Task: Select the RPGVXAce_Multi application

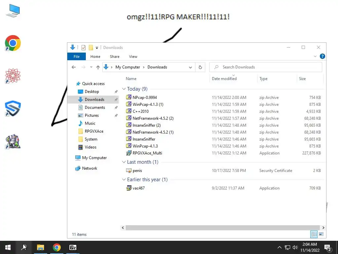Action: point(147,153)
